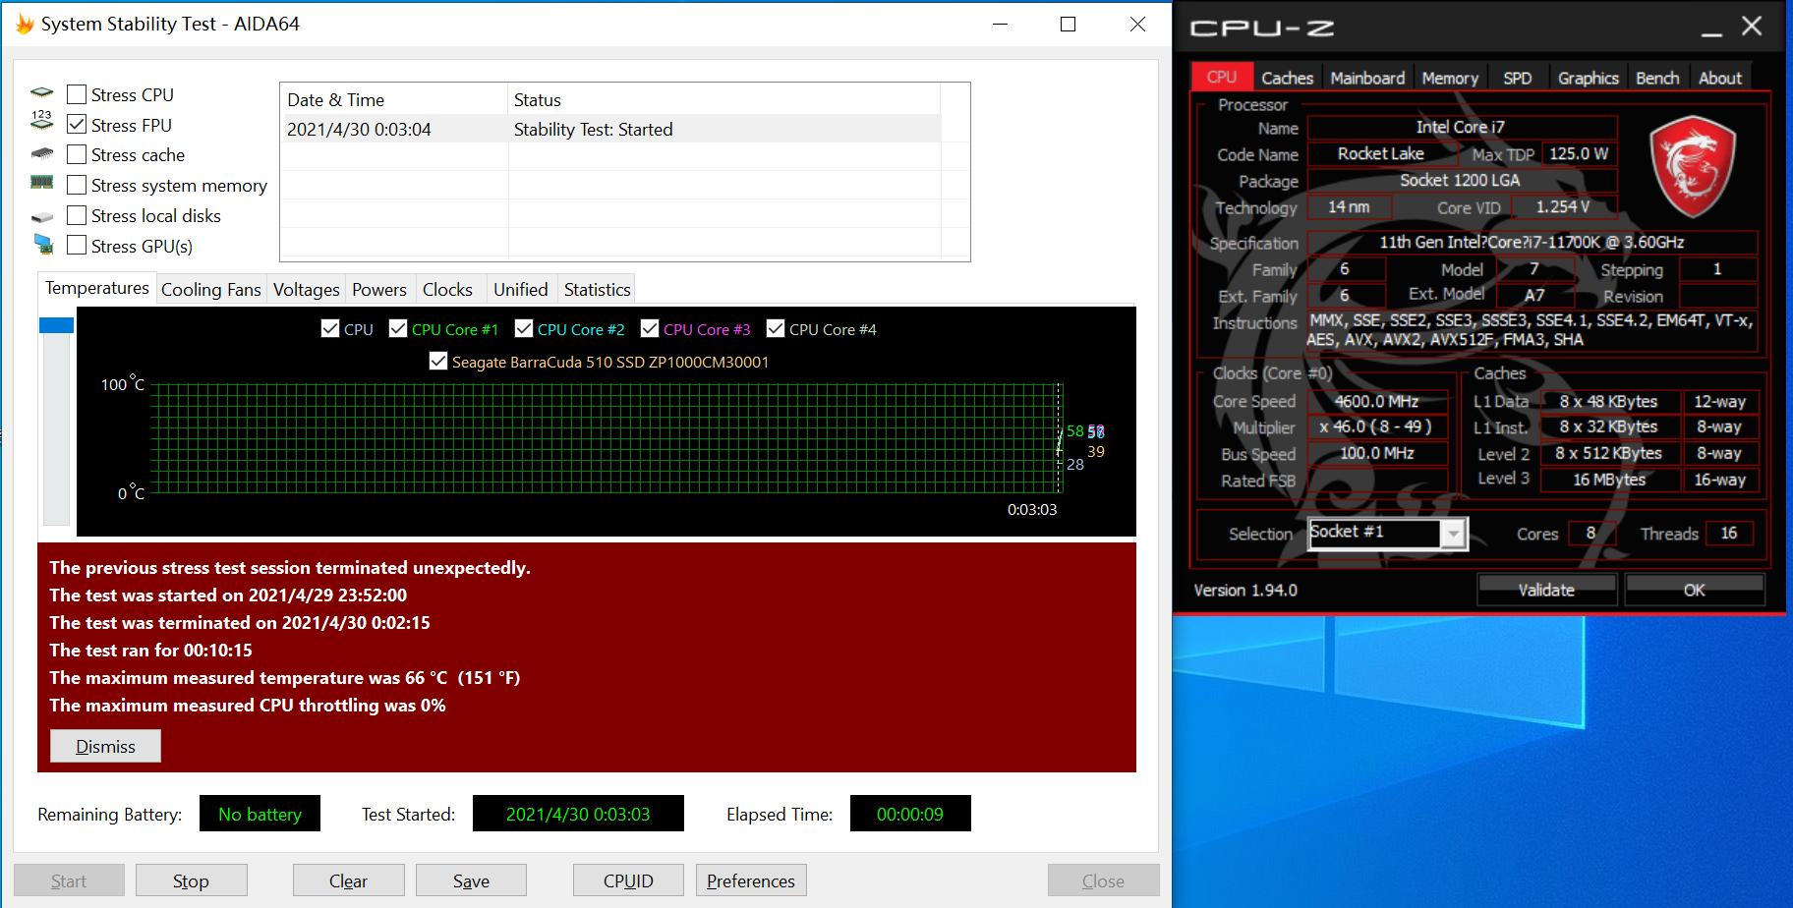Click the CPU chip icon beside Stress CPU

coord(41,94)
